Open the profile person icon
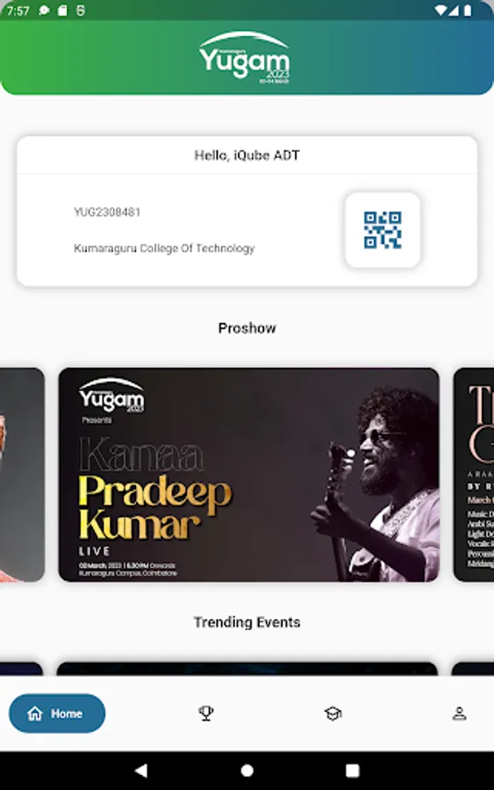The image size is (494, 790). (x=459, y=713)
